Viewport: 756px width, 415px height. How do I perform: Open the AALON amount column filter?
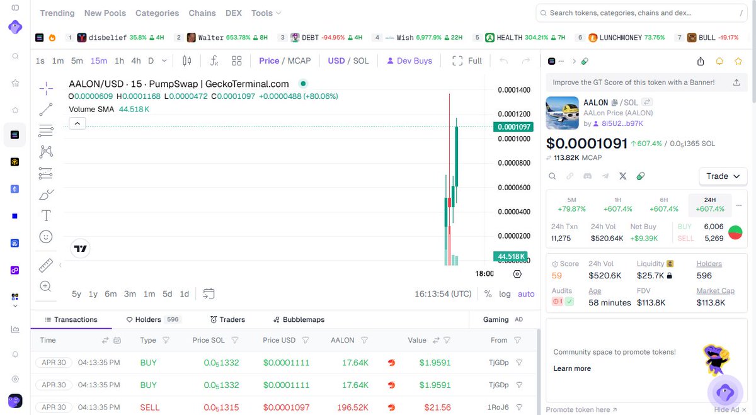364,340
